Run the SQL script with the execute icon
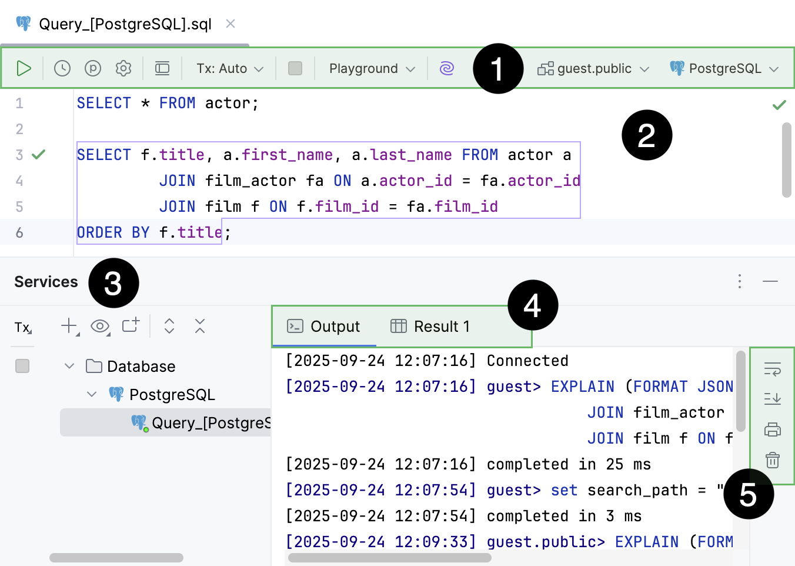The image size is (795, 566). click(x=24, y=68)
